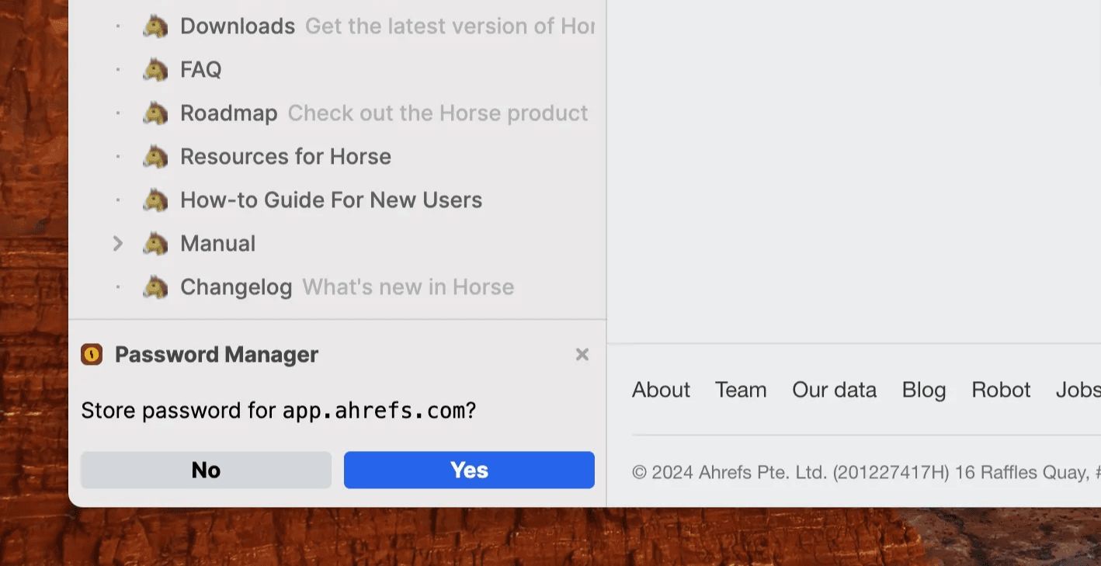Confirm storing the password with Yes
Screen dimensions: 1101x566
(x=468, y=470)
